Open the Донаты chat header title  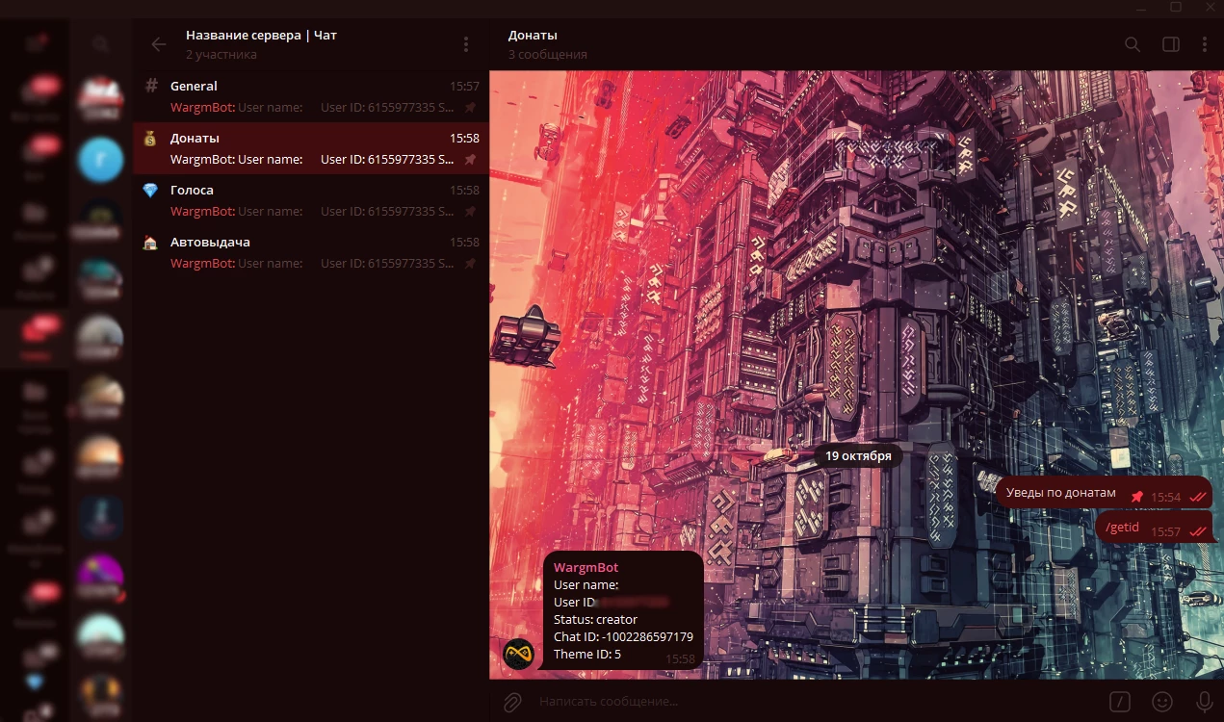[533, 36]
